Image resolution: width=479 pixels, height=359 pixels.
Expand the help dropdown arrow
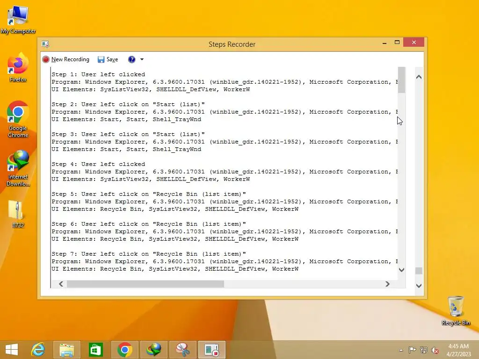pos(142,59)
